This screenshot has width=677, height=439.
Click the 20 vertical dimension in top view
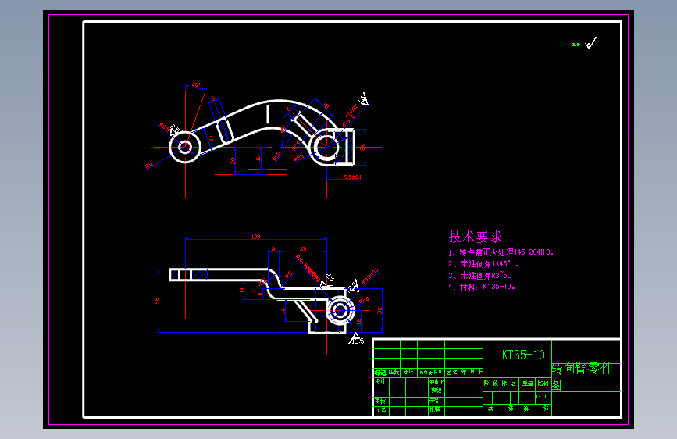[233, 161]
